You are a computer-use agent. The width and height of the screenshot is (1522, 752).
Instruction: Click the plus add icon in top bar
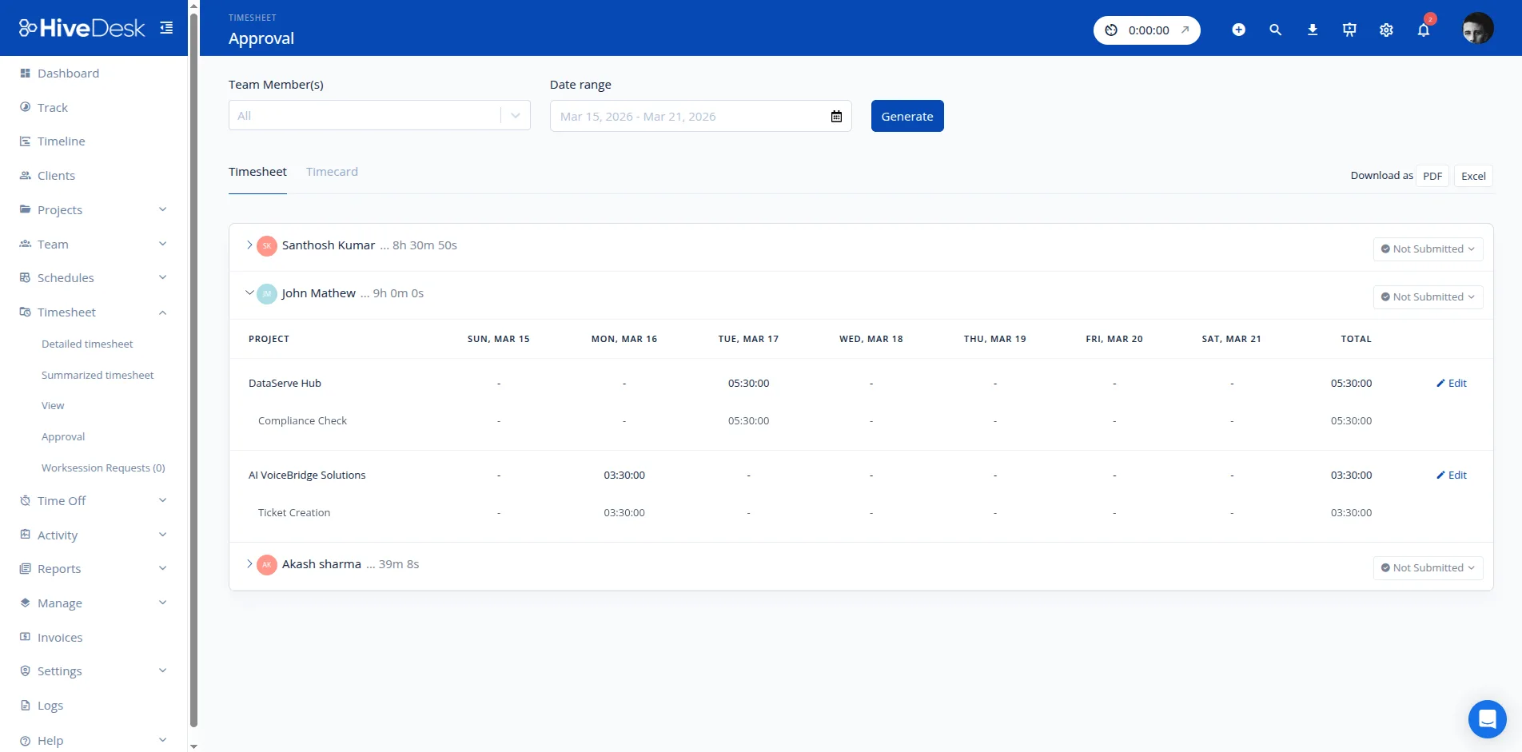[1238, 30]
